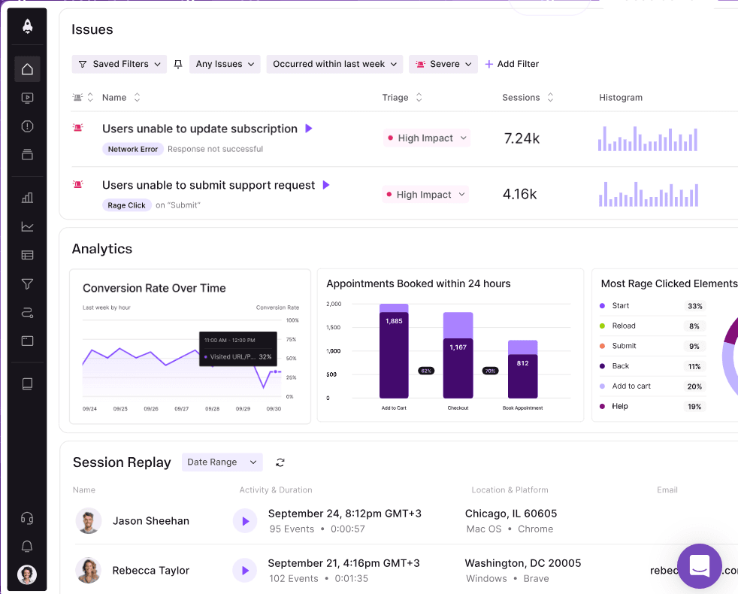
Task: Play Rebecca Taylor's session replay
Action: (244, 571)
